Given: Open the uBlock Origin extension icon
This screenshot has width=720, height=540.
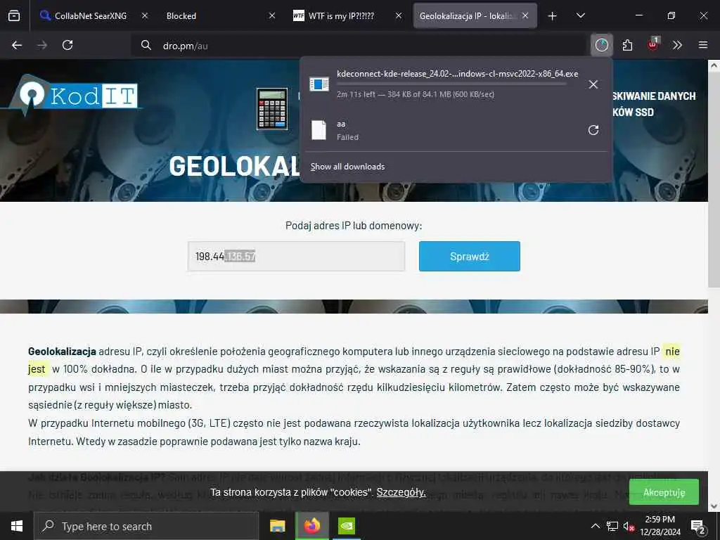Looking at the screenshot, I should [x=653, y=44].
